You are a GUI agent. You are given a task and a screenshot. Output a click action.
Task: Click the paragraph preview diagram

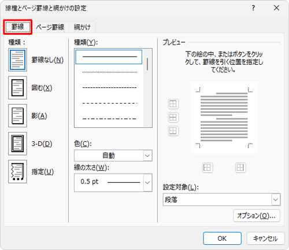point(224,117)
